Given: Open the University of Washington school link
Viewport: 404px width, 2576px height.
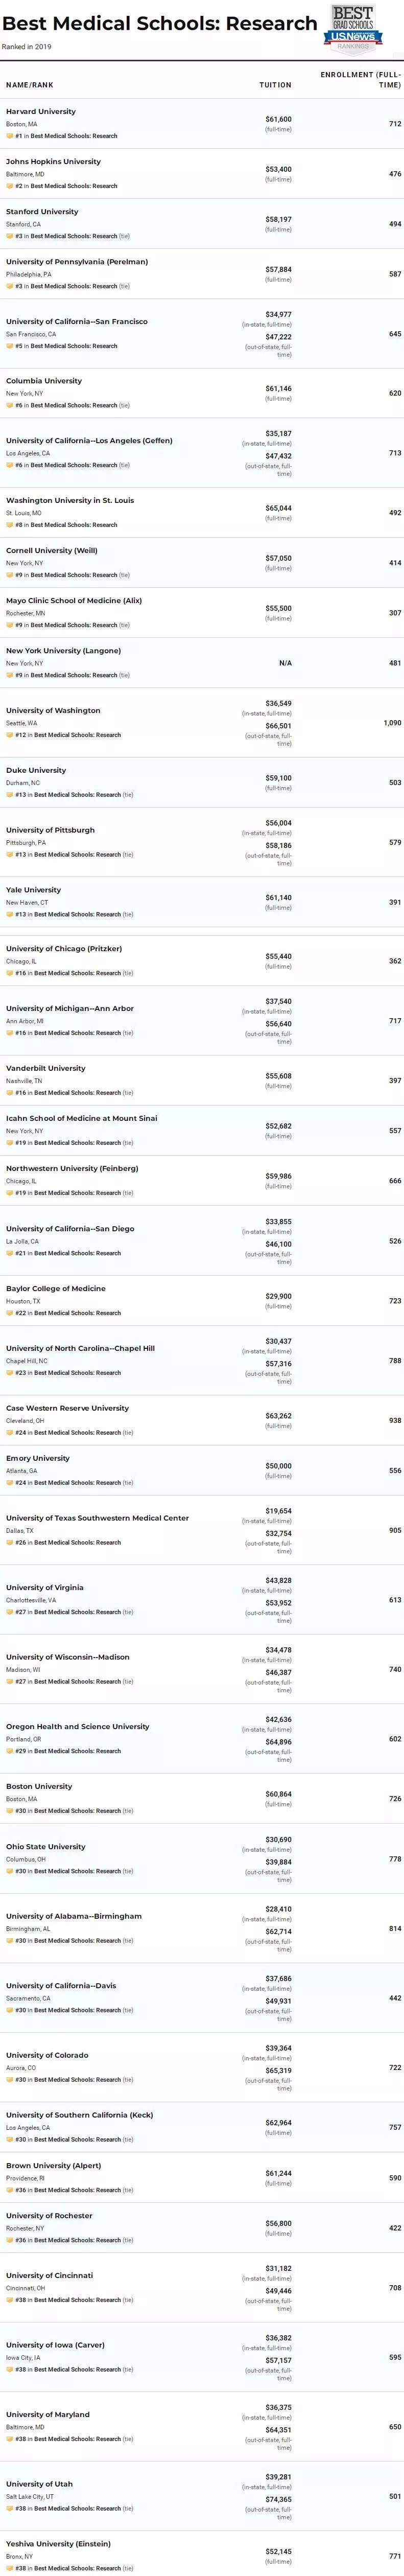Looking at the screenshot, I should [53, 710].
